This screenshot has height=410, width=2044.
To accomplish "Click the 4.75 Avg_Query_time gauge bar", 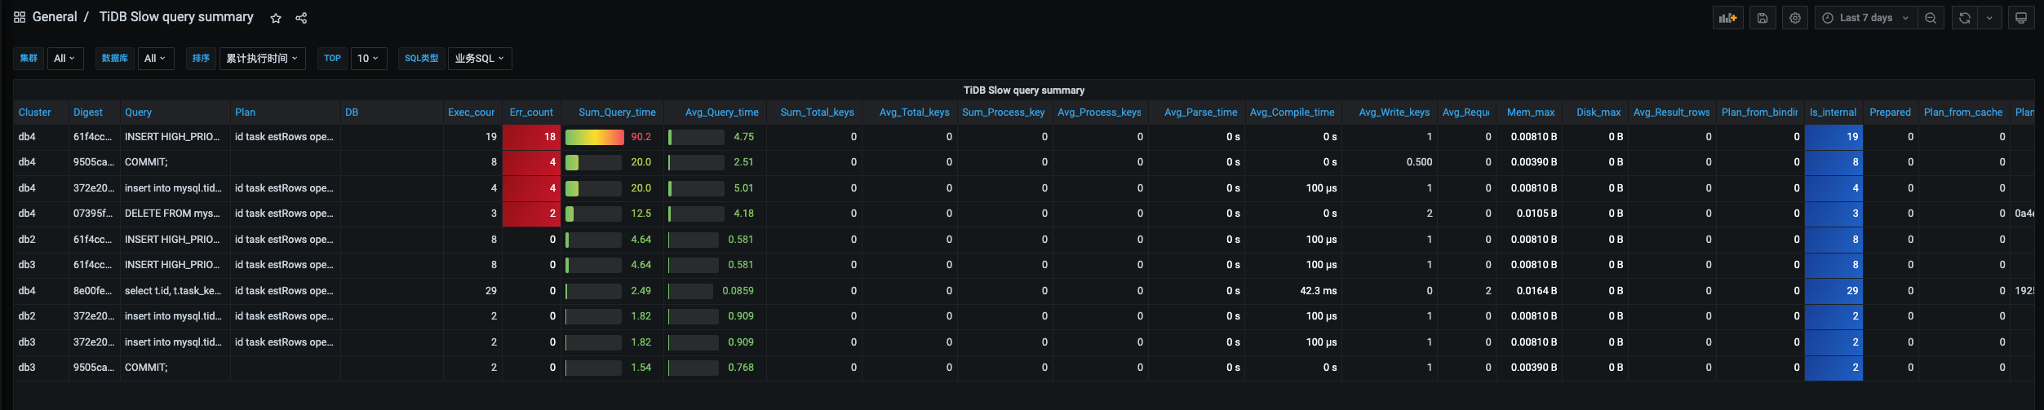I will click(x=696, y=137).
